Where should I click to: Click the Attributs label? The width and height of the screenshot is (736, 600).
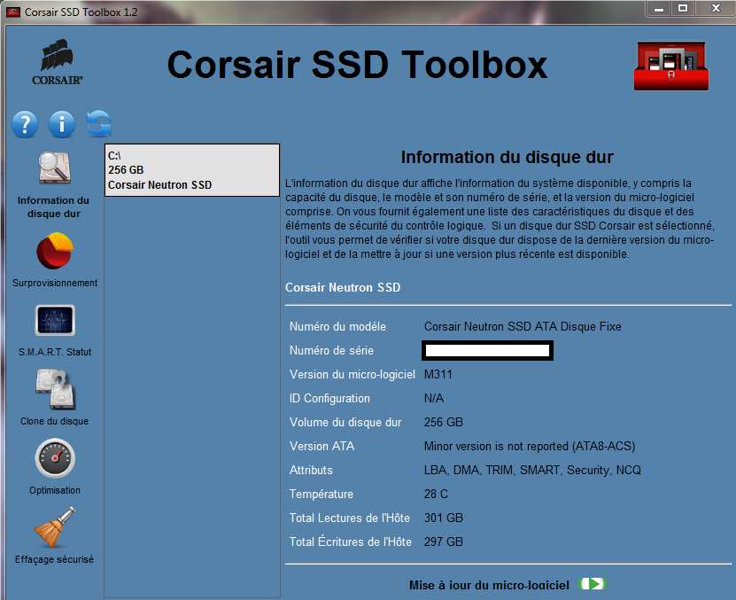311,471
